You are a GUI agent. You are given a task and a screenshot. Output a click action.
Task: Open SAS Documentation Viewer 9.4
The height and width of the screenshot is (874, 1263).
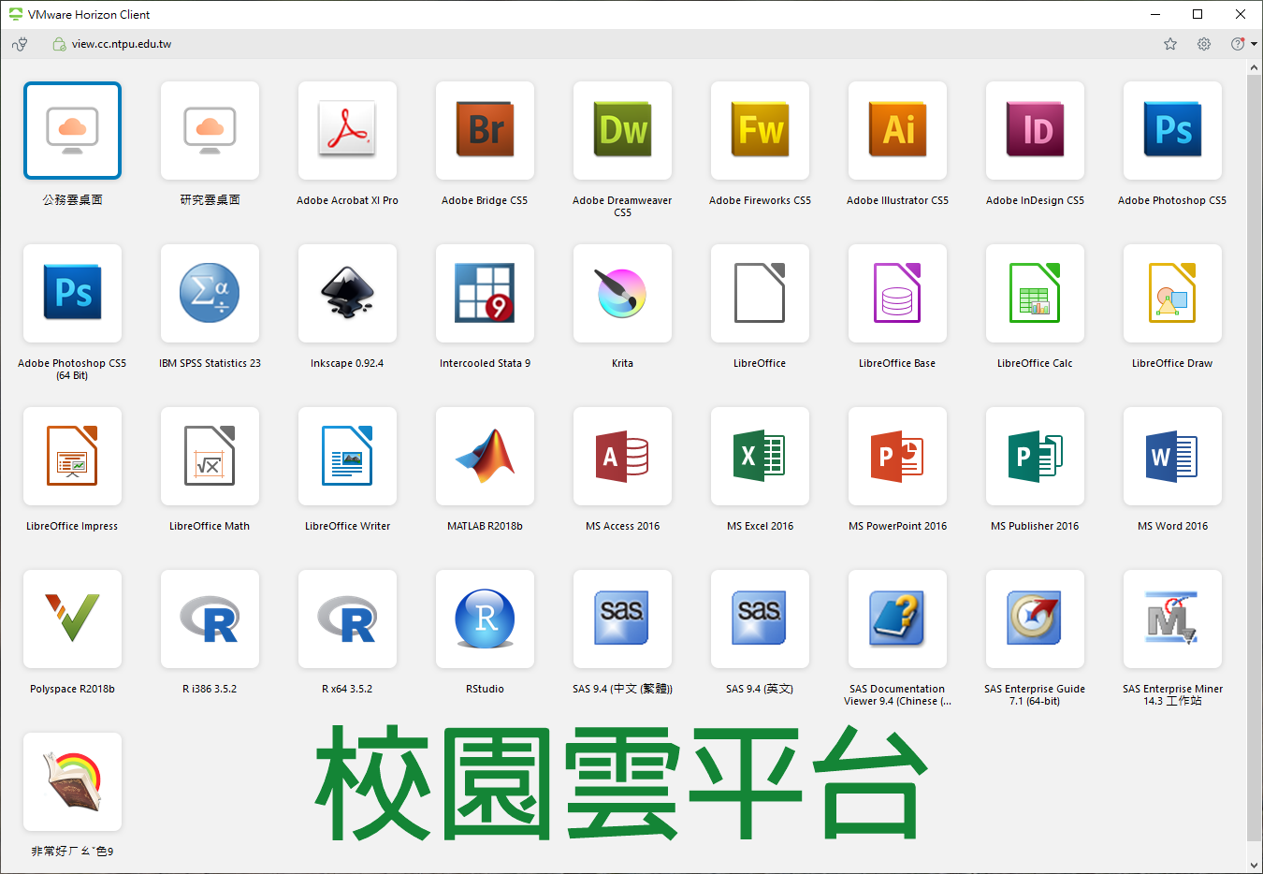[x=897, y=619]
